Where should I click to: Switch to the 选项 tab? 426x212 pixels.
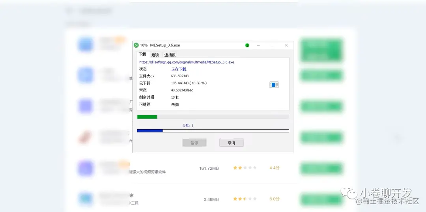point(155,55)
